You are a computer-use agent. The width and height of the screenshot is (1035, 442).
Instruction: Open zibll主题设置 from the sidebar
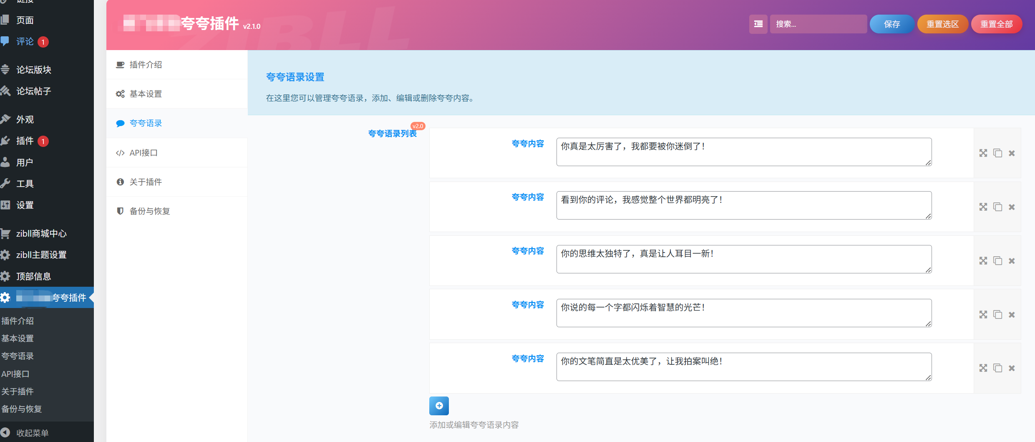point(40,255)
